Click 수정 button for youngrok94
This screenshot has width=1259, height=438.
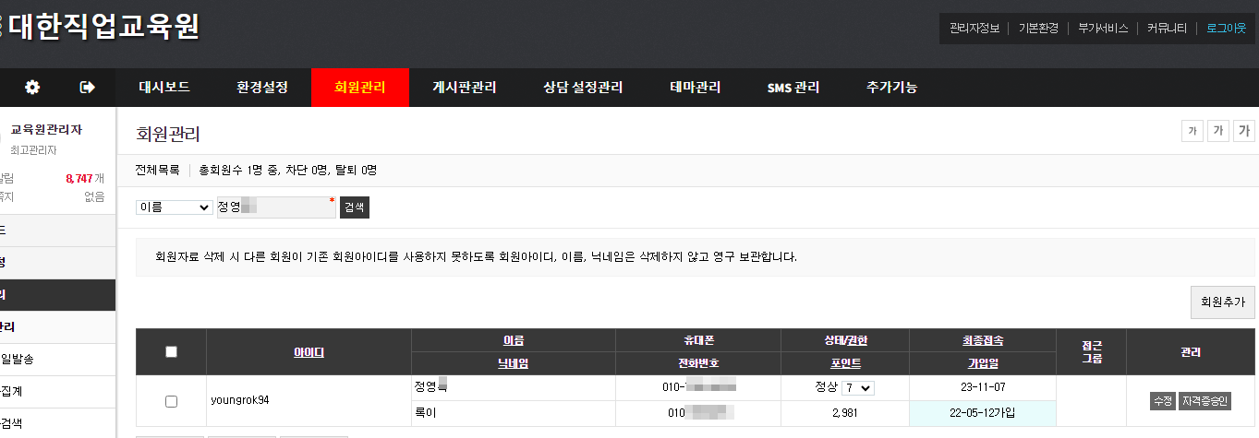point(1162,401)
